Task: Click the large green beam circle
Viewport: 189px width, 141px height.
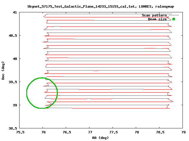Action: tap(42, 93)
